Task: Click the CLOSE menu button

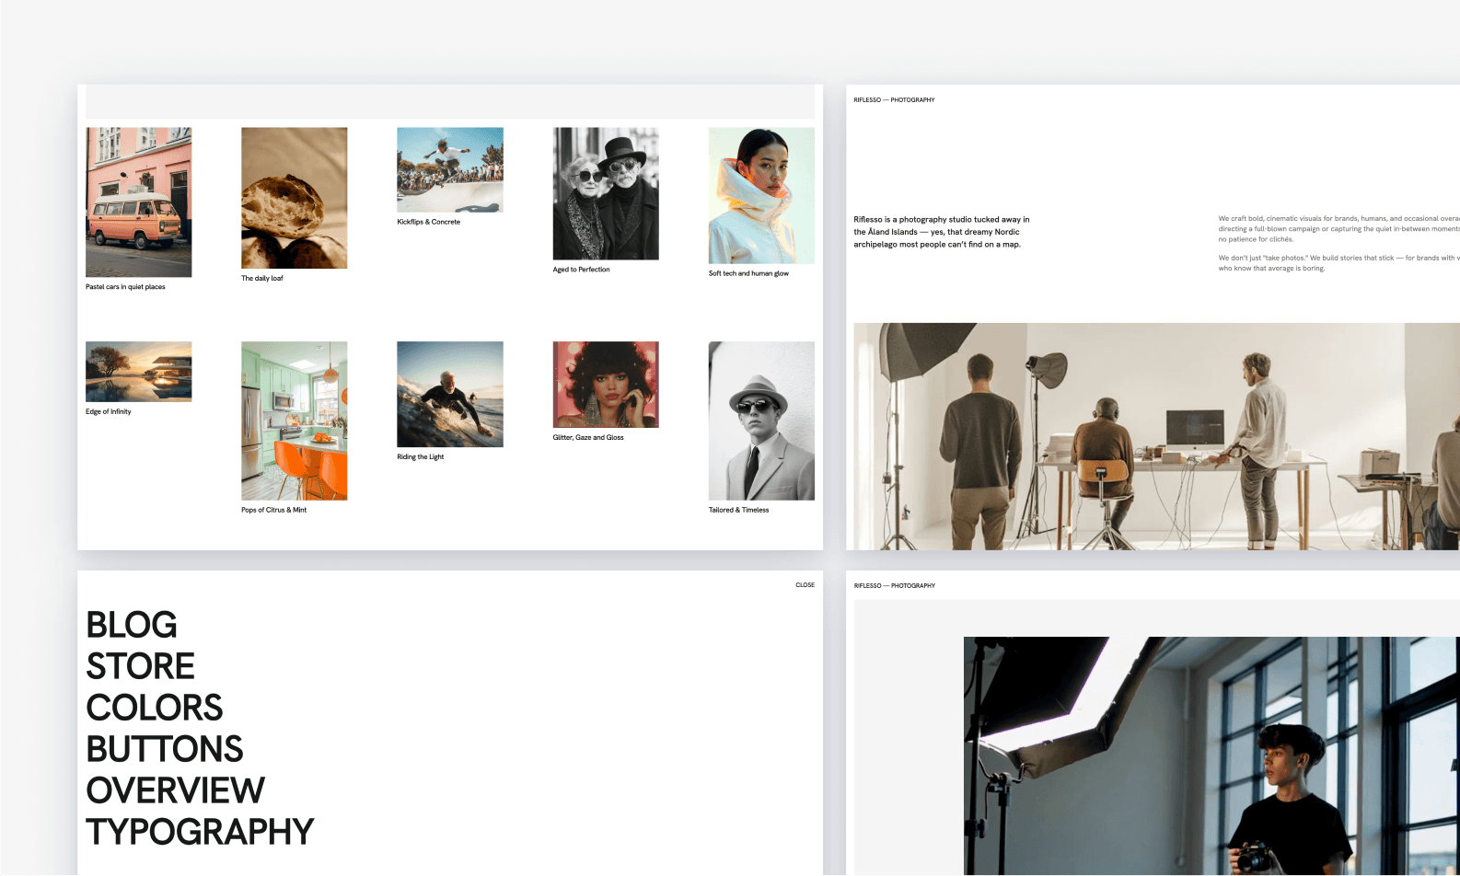Action: [x=805, y=585]
